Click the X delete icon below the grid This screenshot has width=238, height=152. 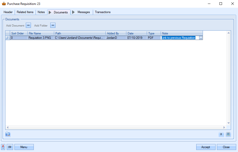coord(221,134)
